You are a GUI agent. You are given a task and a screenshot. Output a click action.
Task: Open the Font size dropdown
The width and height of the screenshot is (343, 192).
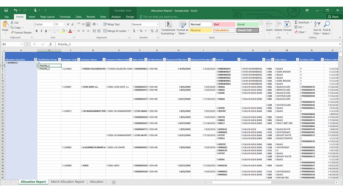pos(64,24)
